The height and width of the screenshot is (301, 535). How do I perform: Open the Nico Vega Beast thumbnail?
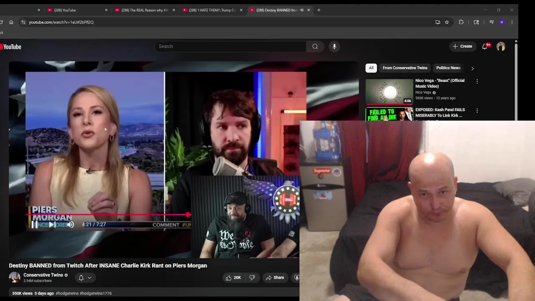coord(389,91)
